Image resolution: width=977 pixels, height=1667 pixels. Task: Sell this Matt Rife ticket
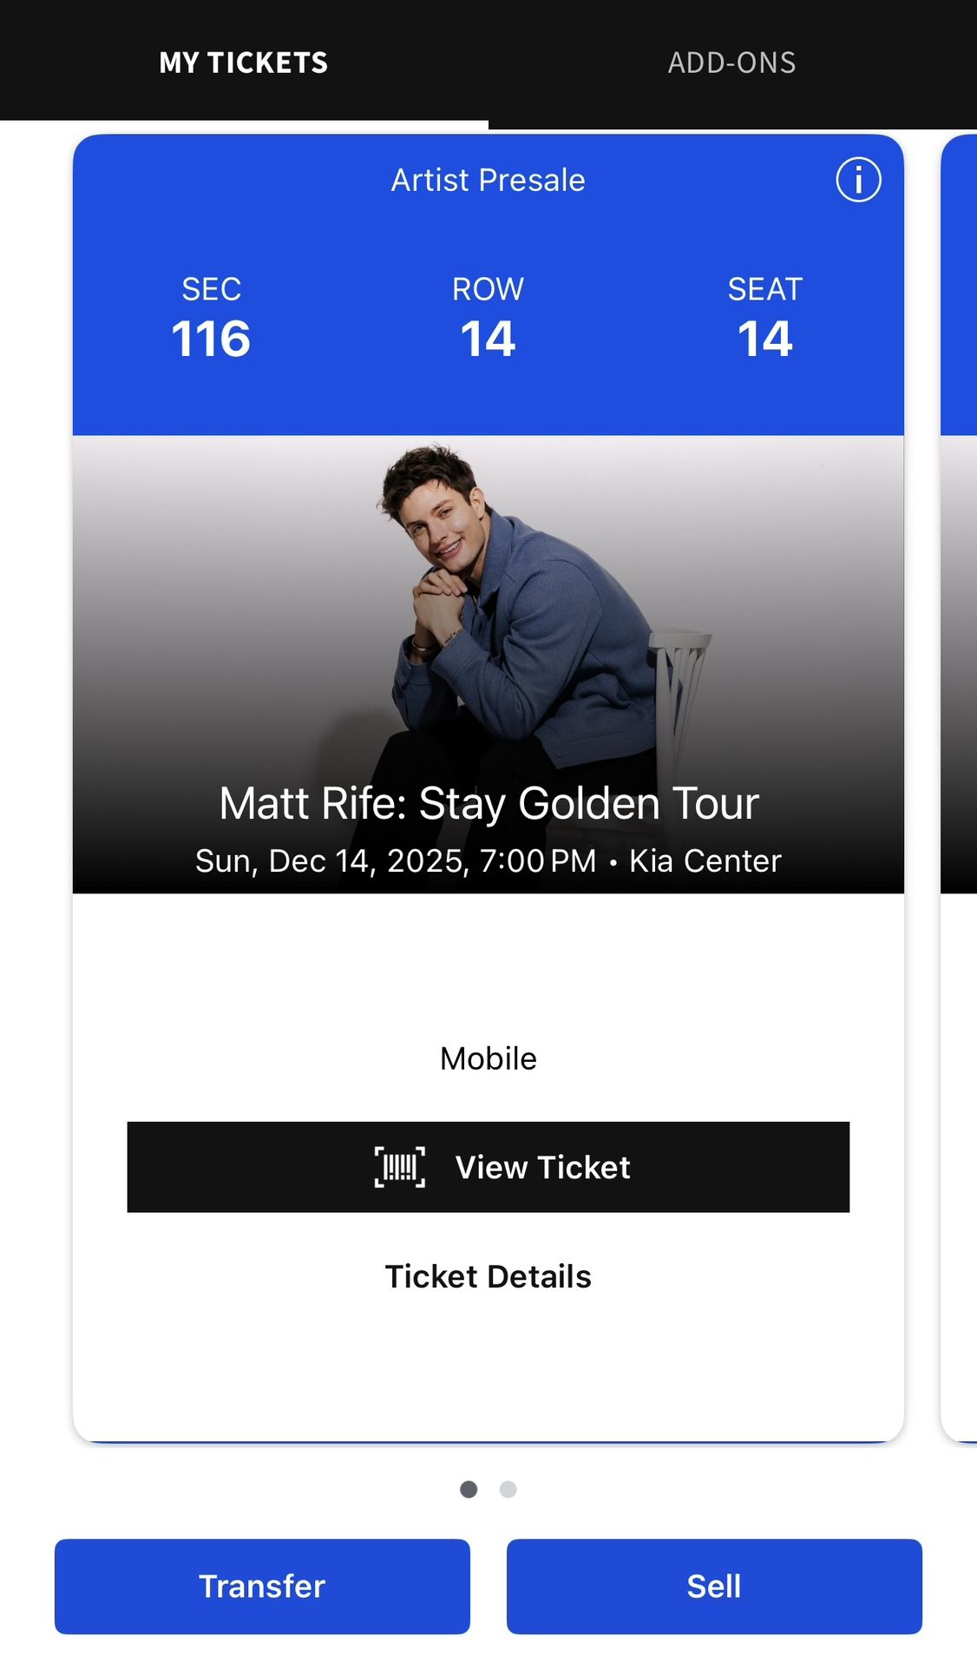coord(714,1585)
